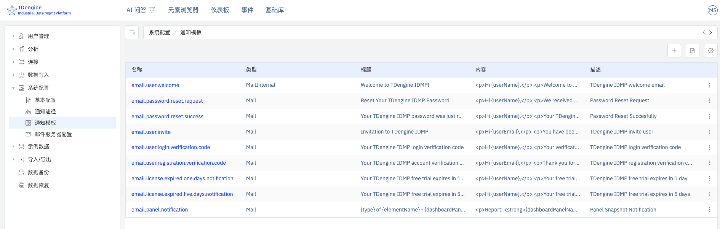
Task: Open more actions for email.user.invite row
Action: pos(709,132)
